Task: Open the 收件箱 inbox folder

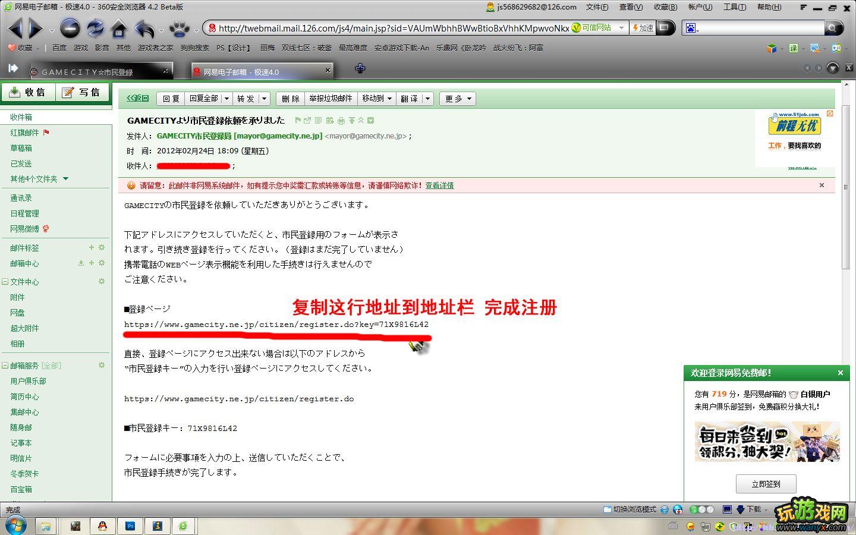Action: click(21, 117)
